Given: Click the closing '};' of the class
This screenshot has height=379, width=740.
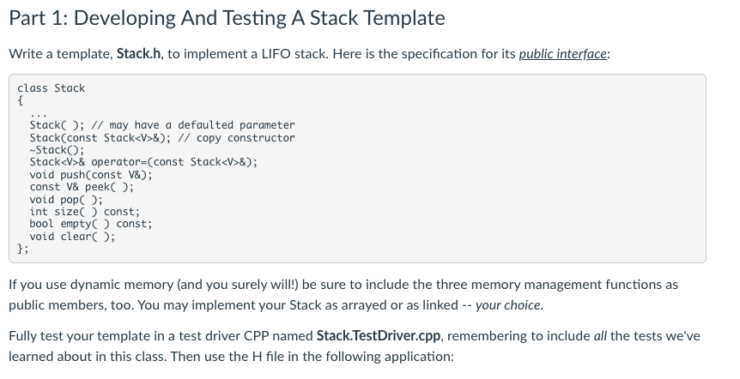Looking at the screenshot, I should coord(23,249).
